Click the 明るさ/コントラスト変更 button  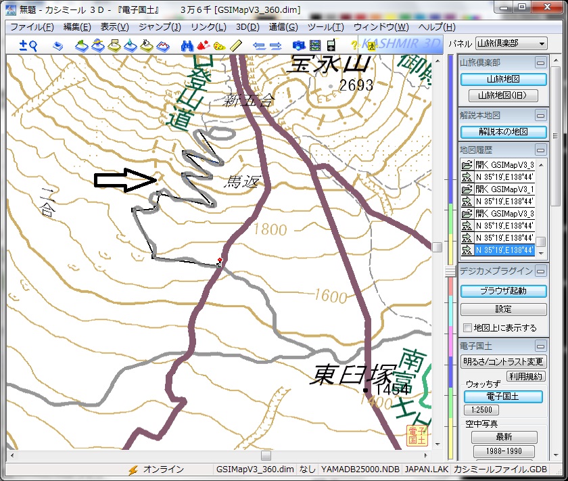(503, 362)
